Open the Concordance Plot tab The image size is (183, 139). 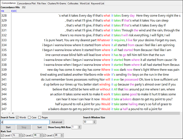click(x=26, y=4)
